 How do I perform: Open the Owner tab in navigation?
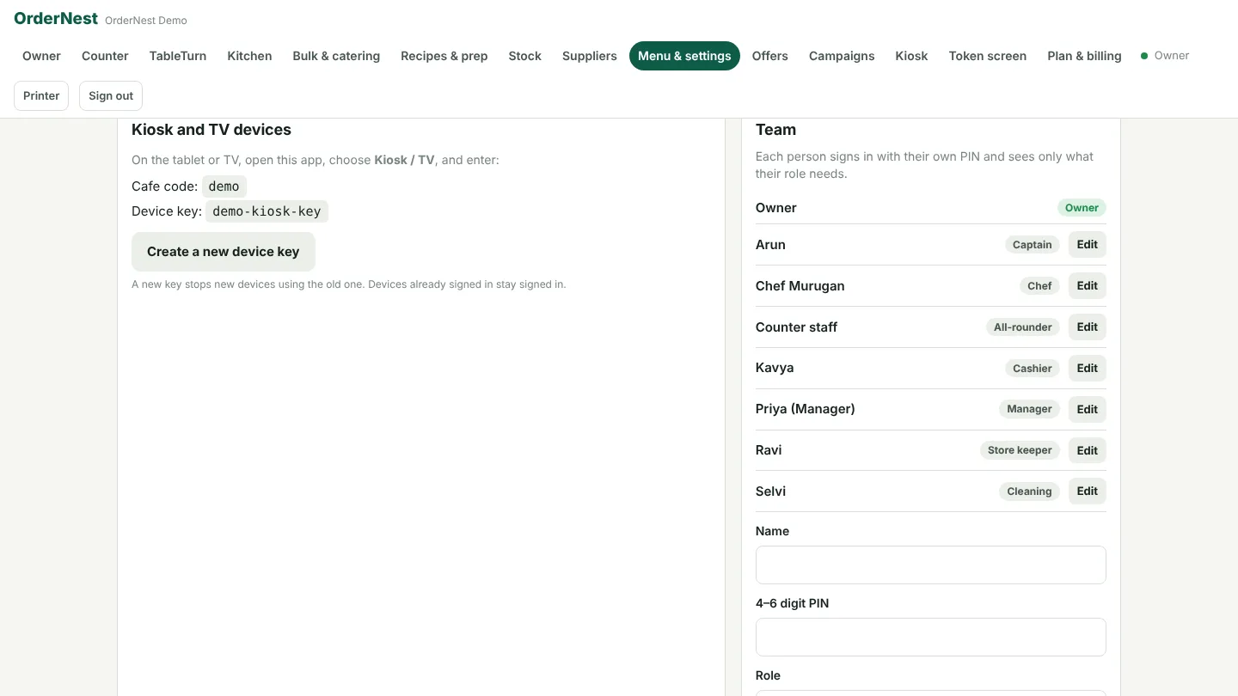click(x=41, y=56)
